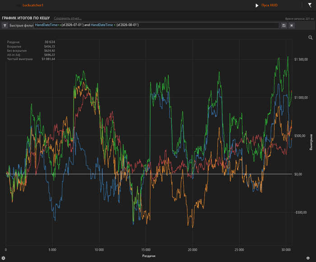
Task: Save the filter with the floppy disk icon
Action: coord(284,26)
